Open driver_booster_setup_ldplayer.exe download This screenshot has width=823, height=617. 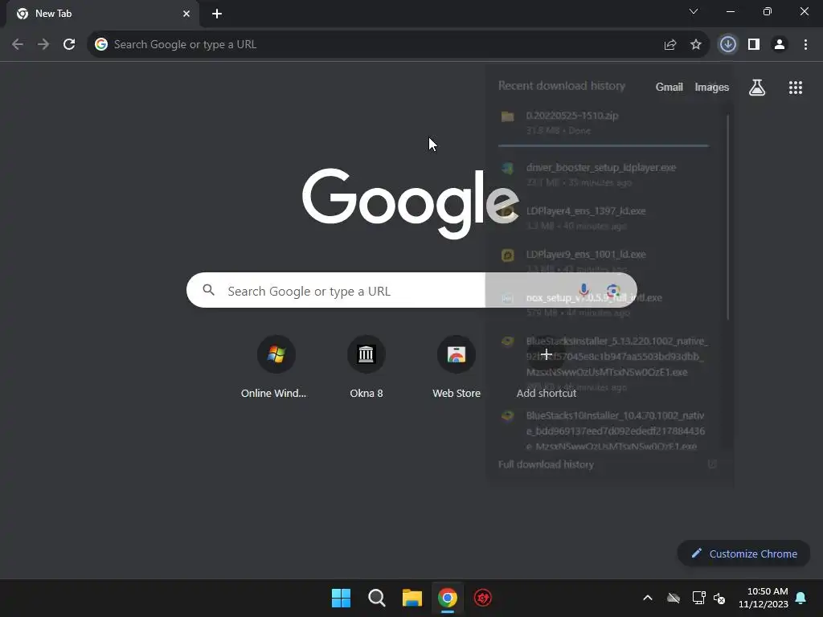click(x=604, y=174)
